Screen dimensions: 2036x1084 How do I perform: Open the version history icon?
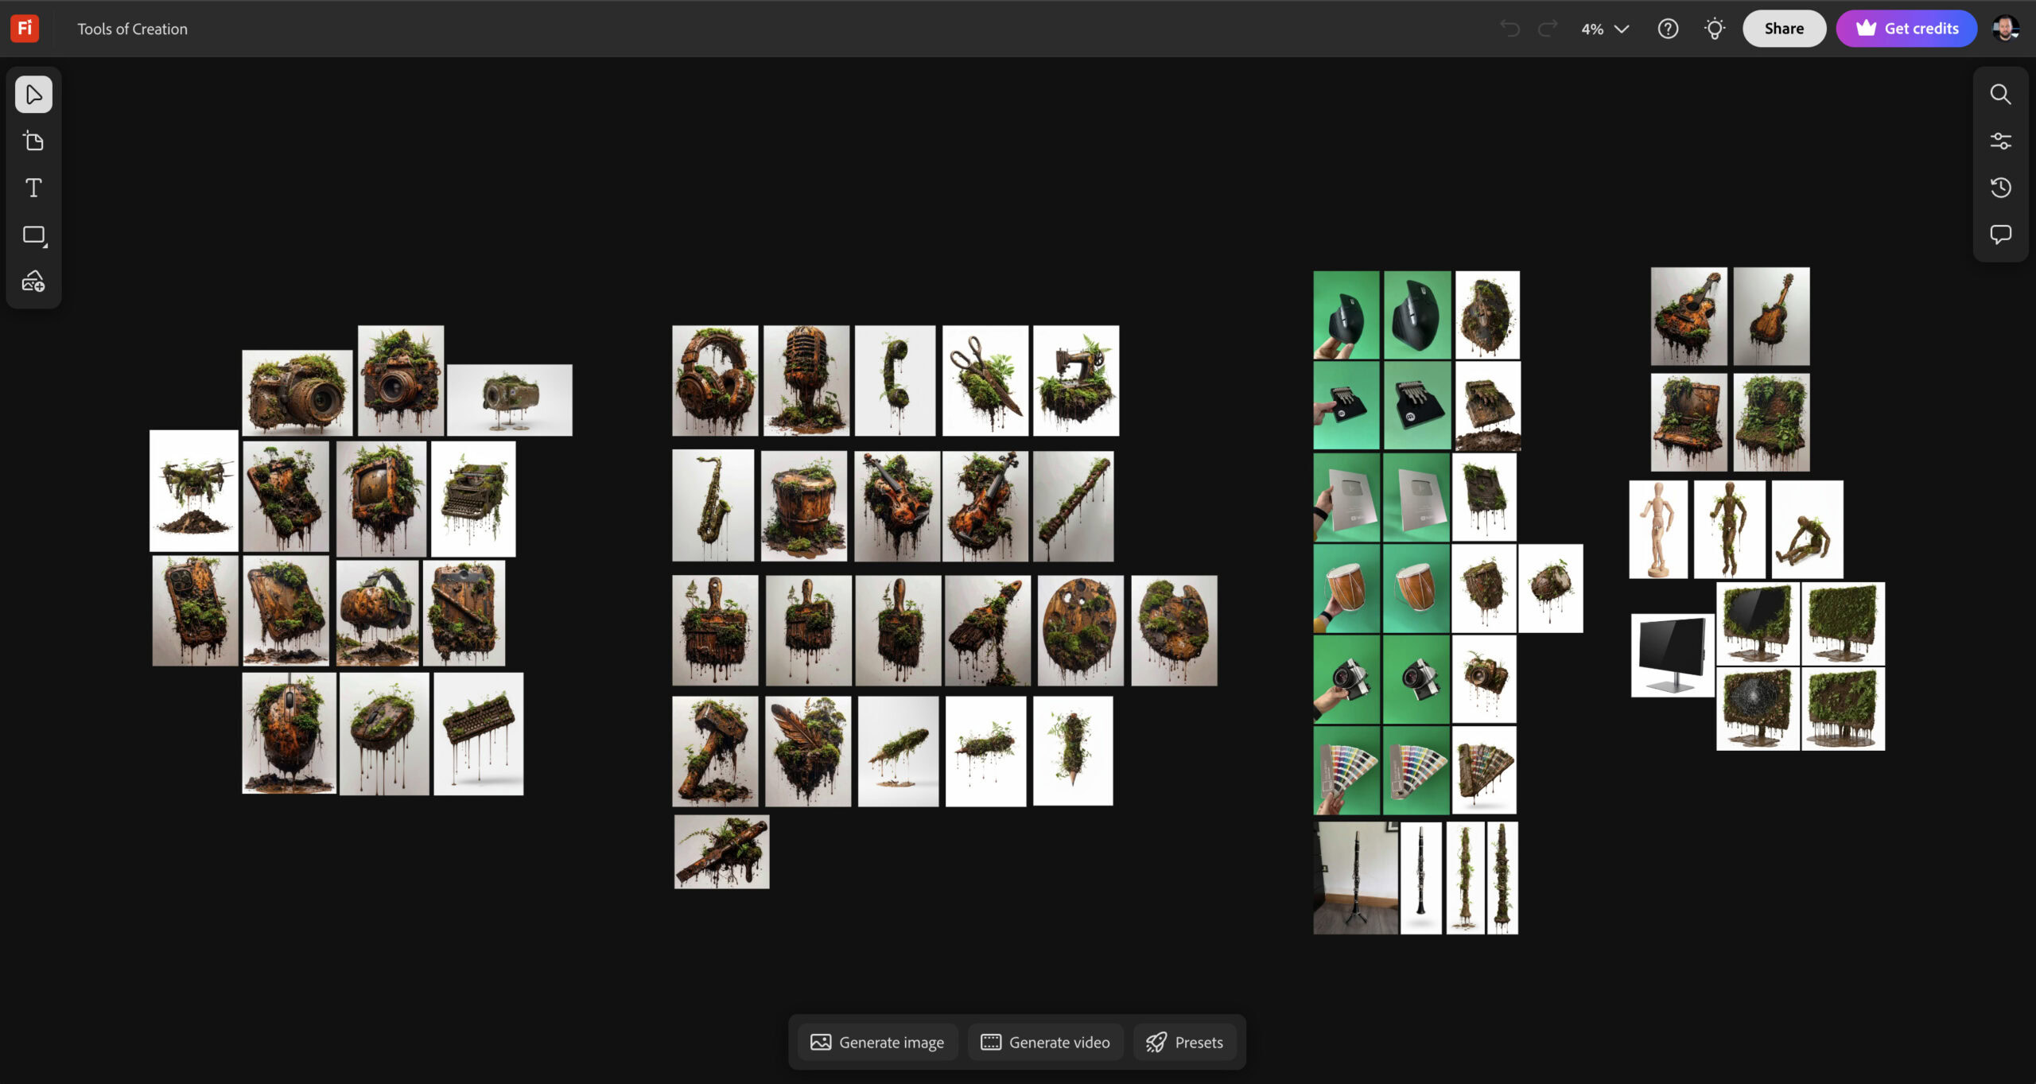click(x=2000, y=188)
